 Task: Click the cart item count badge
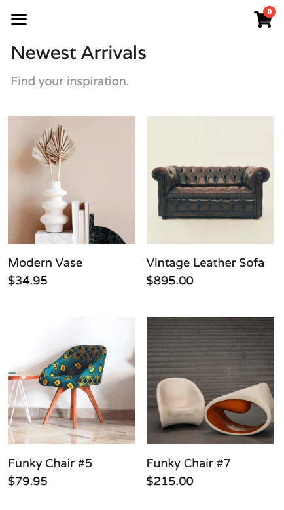[x=270, y=12]
